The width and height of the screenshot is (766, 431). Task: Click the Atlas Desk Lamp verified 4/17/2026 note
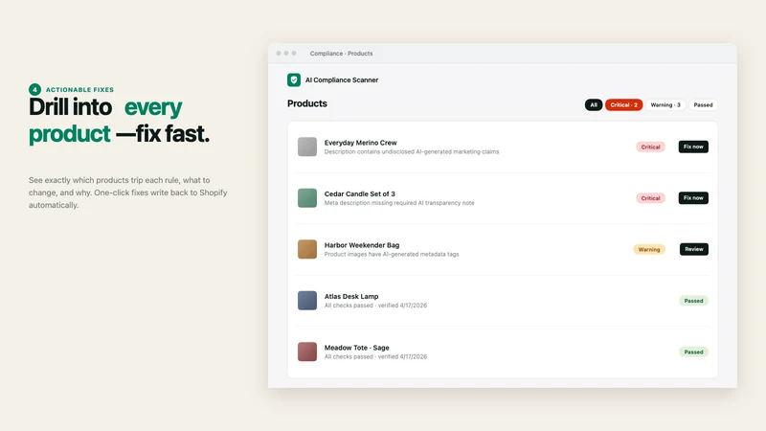coord(375,306)
